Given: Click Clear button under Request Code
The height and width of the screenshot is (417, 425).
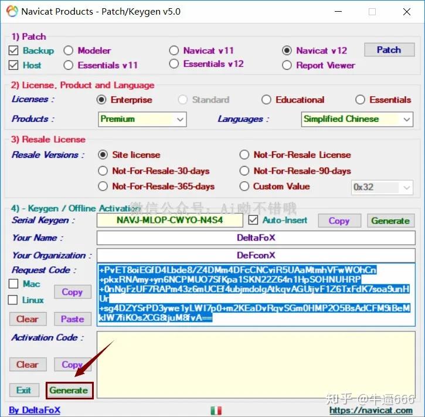Looking at the screenshot, I should click(28, 319).
